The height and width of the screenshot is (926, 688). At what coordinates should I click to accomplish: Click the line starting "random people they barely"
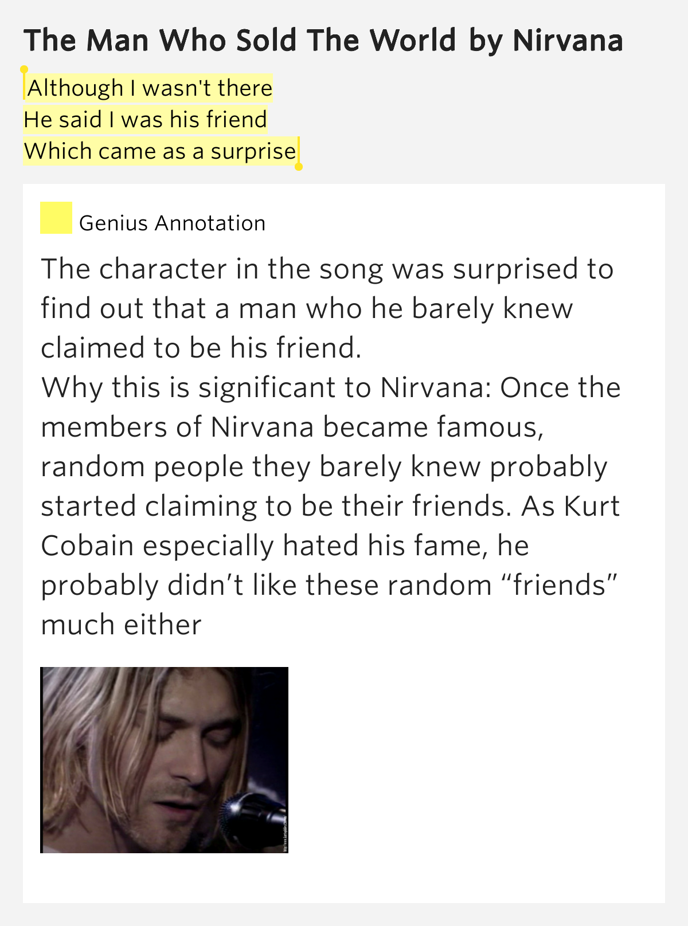324,466
